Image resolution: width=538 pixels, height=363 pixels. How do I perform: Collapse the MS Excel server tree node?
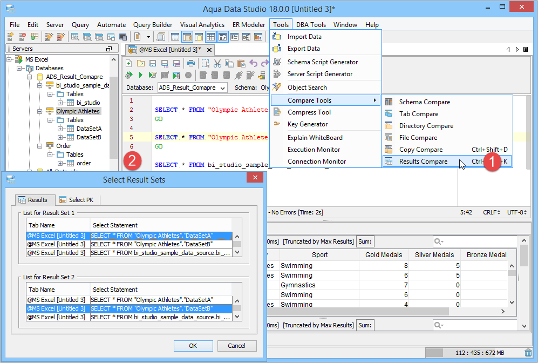tap(9, 59)
